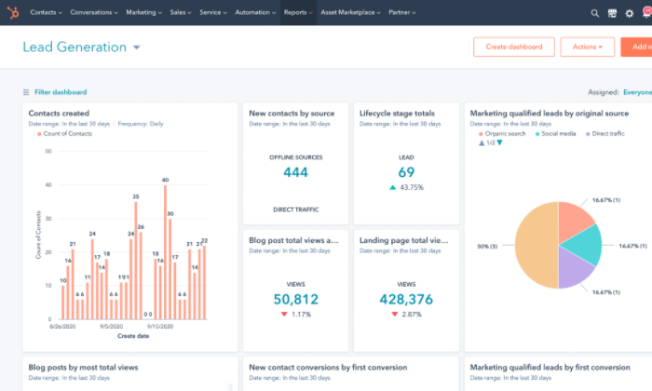This screenshot has height=391, width=652.
Task: Toggle Social media legend series
Action: point(560,133)
